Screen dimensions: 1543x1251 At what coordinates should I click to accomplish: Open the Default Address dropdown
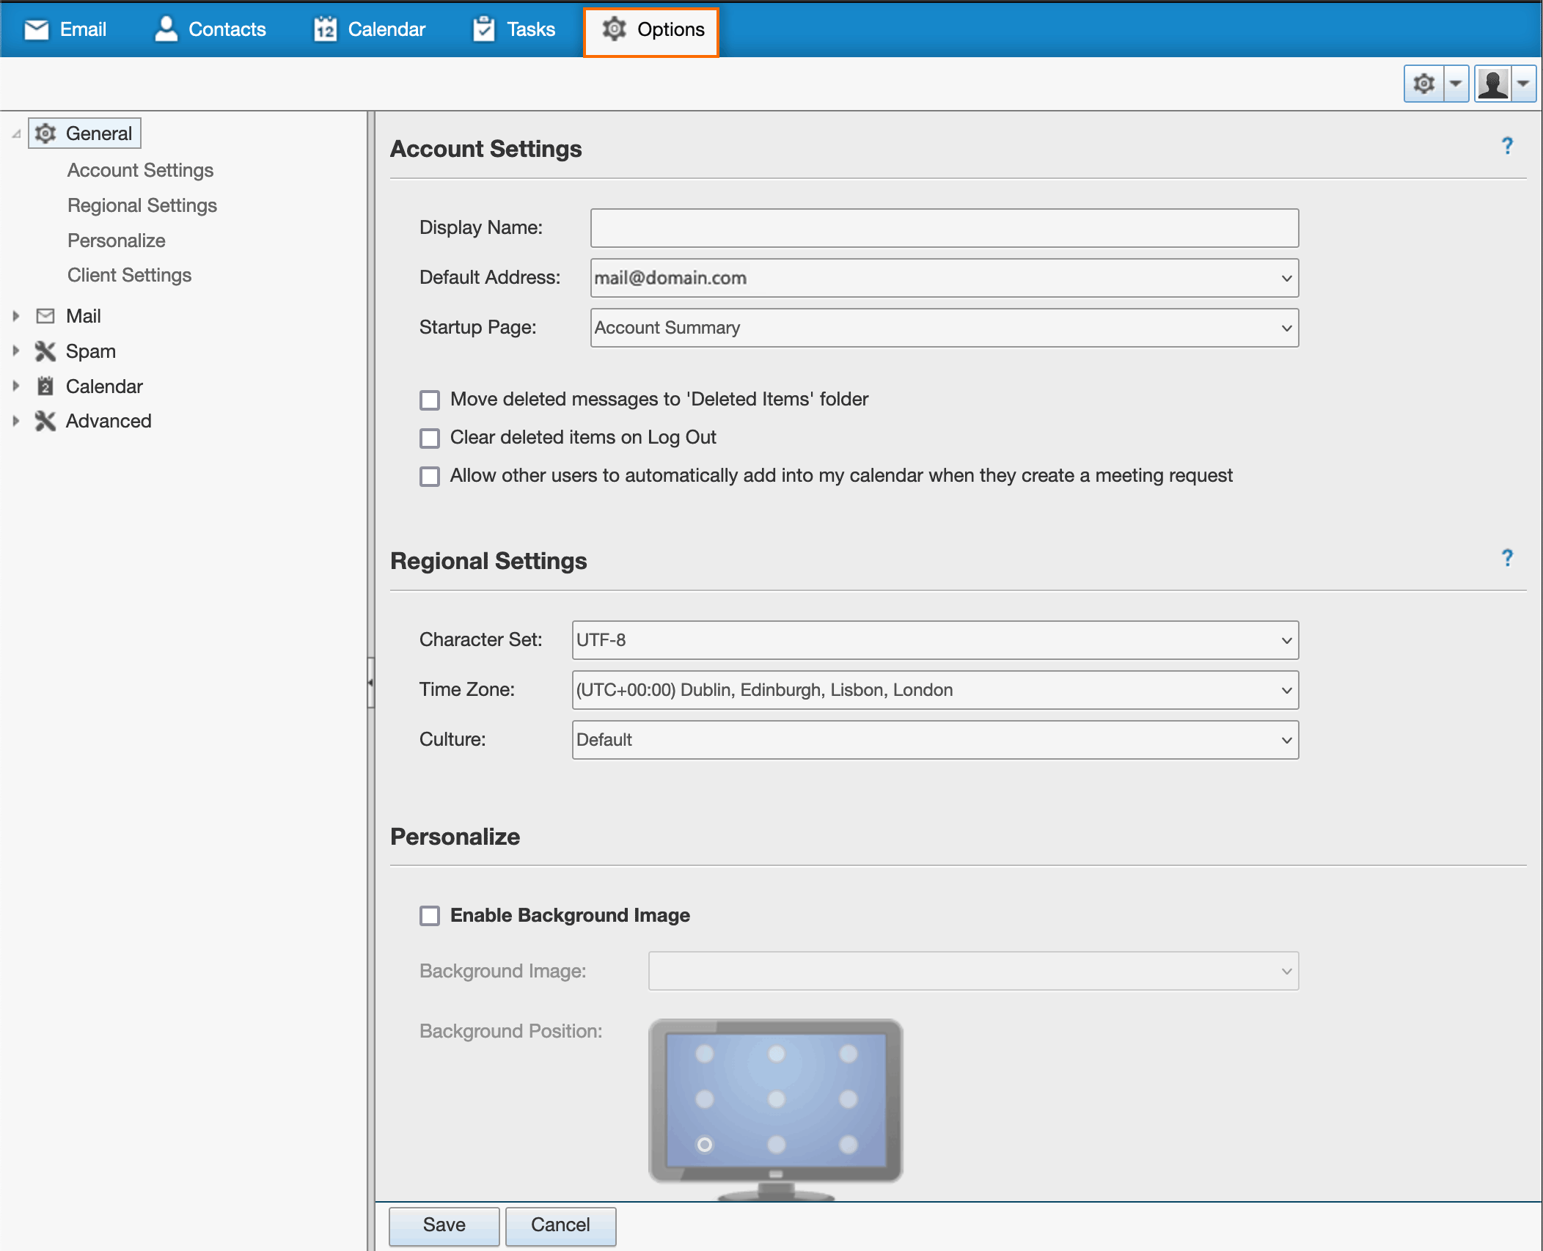945,278
